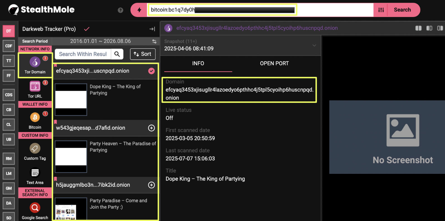Open the Tor Domain results category
Screen dimensions: 445x221
pyautogui.click(x=35, y=65)
